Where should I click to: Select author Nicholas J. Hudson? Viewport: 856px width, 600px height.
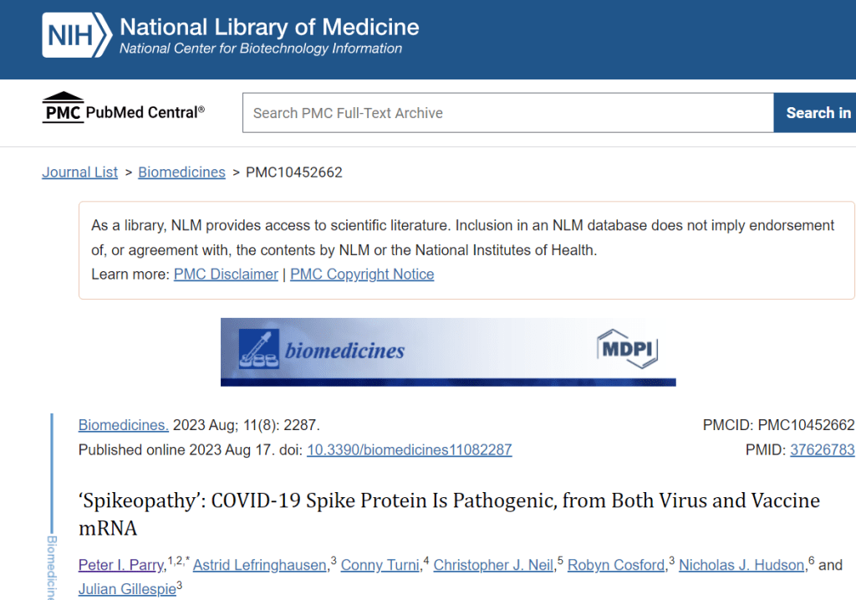pyautogui.click(x=741, y=566)
